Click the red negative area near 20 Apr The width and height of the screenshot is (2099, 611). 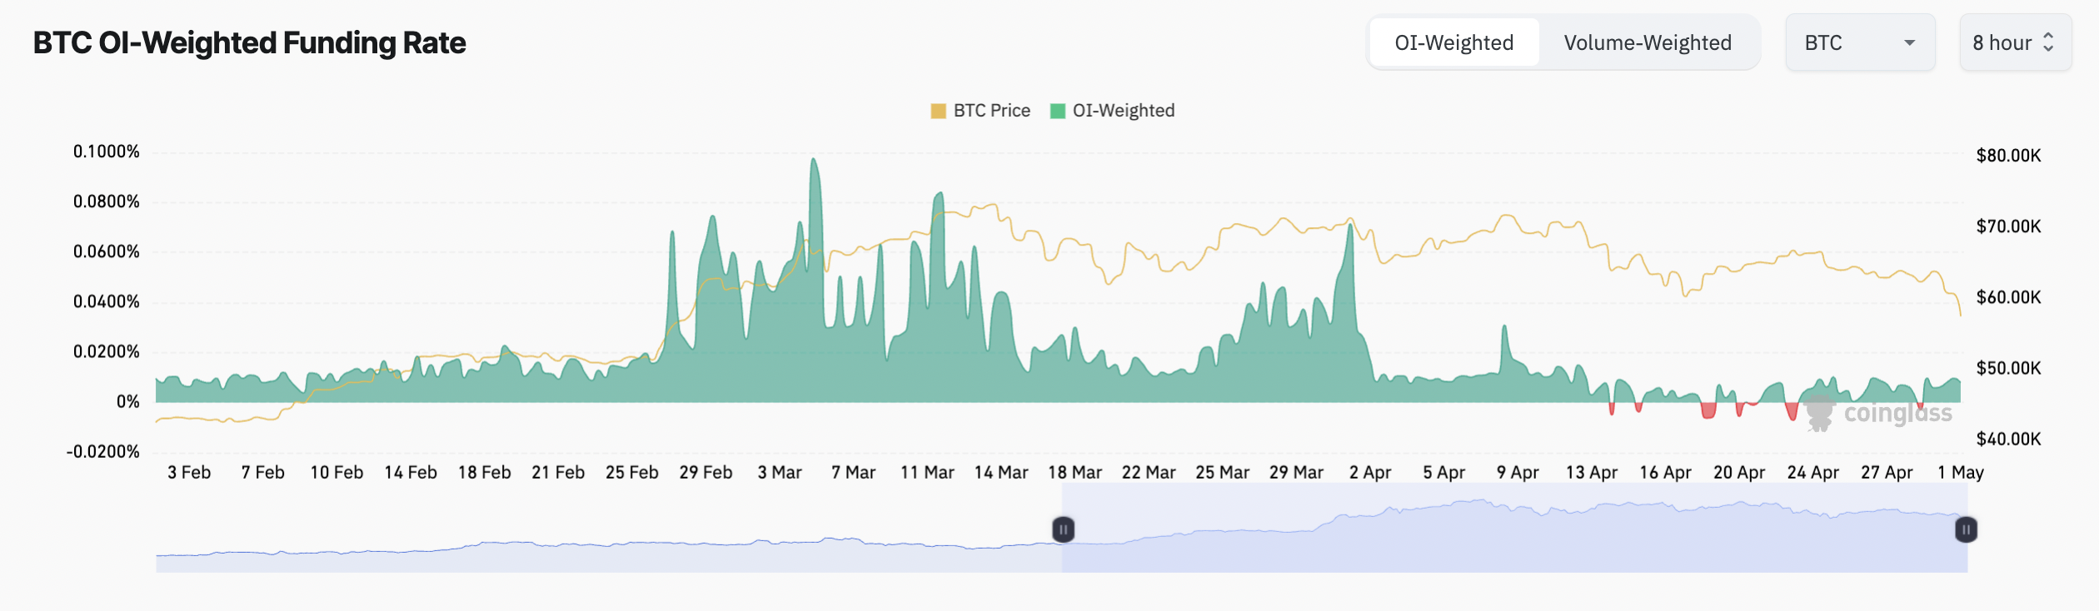click(1708, 410)
